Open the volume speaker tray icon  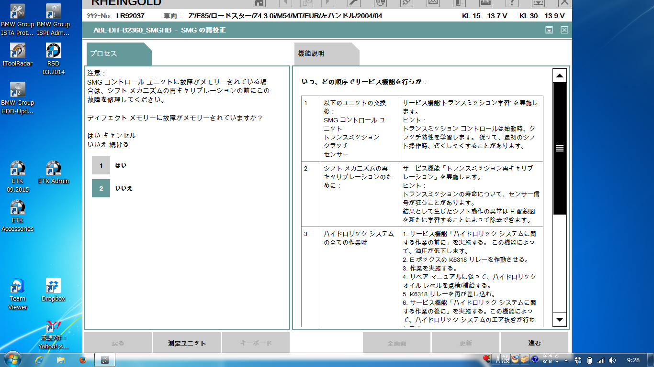[613, 360]
